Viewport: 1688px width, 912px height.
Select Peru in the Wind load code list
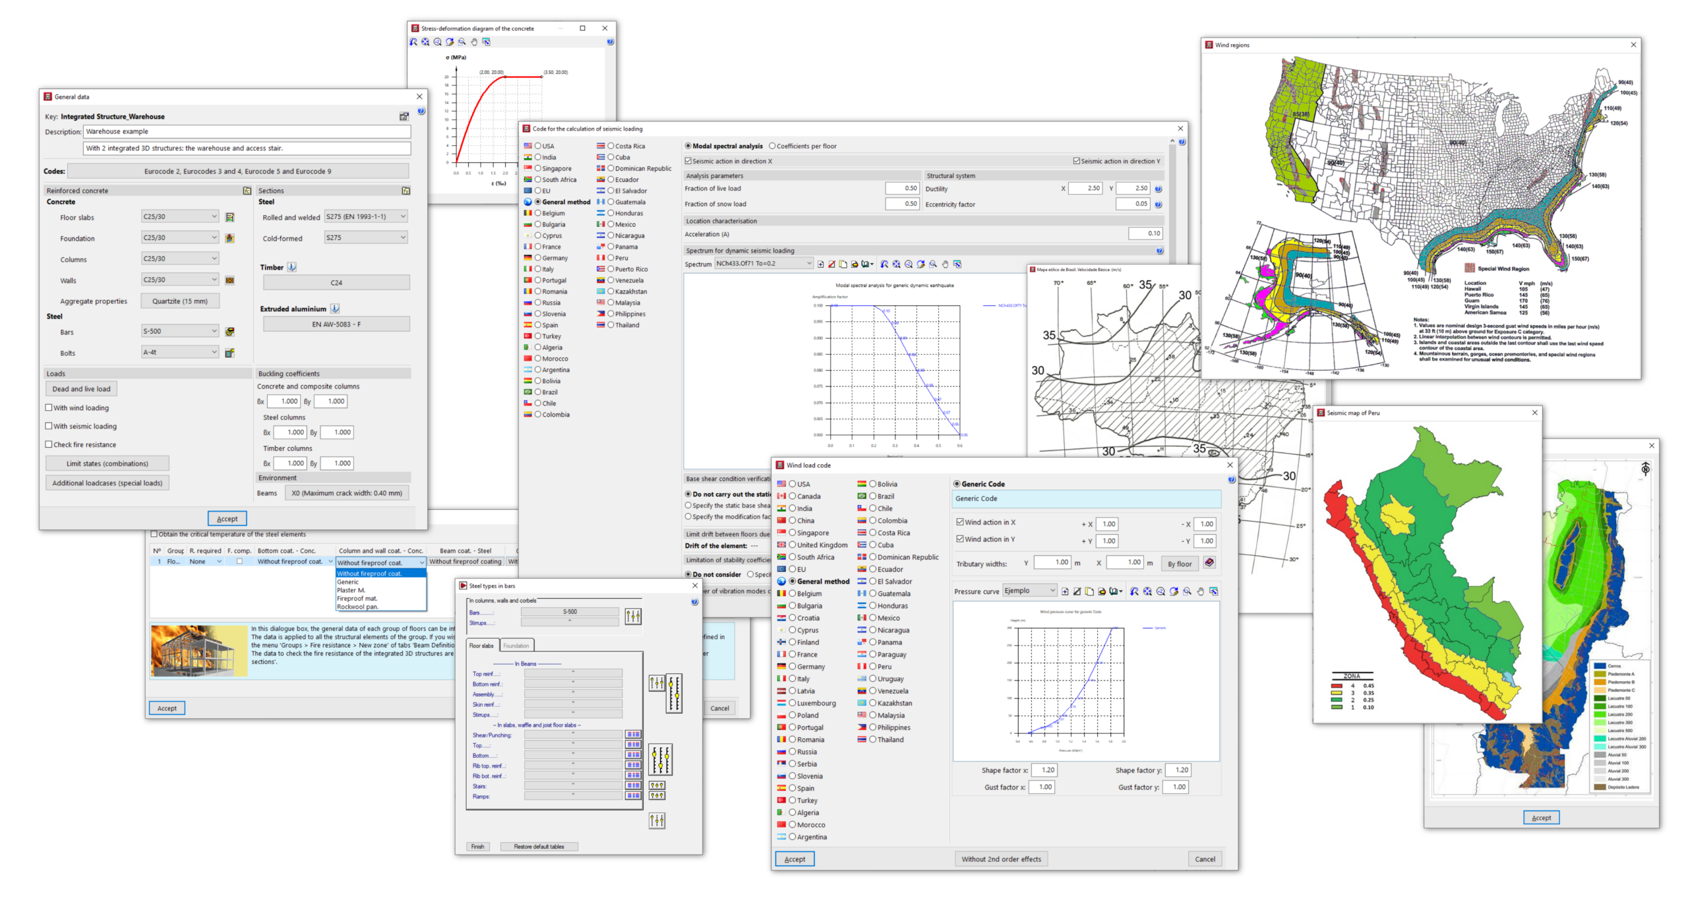click(x=872, y=667)
